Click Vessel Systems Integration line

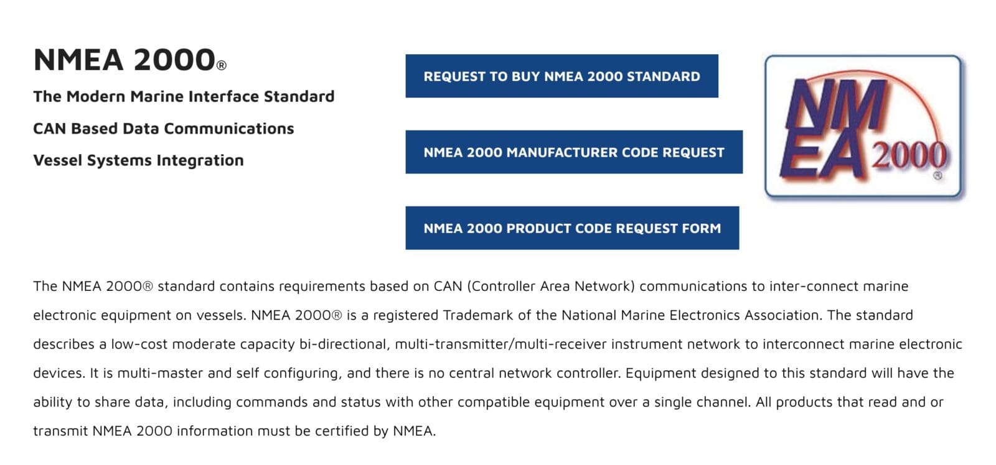(x=138, y=160)
